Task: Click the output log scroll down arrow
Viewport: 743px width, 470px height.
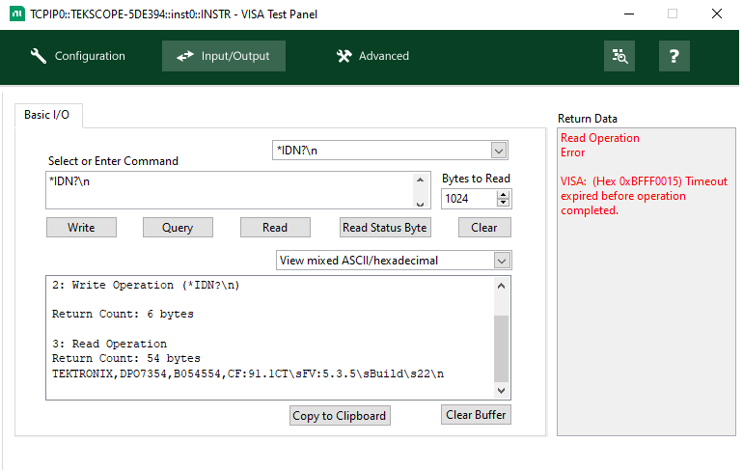Action: (x=502, y=391)
